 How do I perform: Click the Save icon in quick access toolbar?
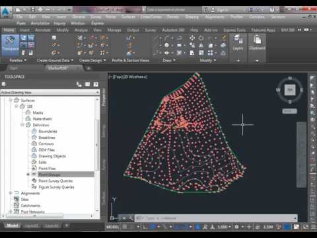tap(33, 9)
